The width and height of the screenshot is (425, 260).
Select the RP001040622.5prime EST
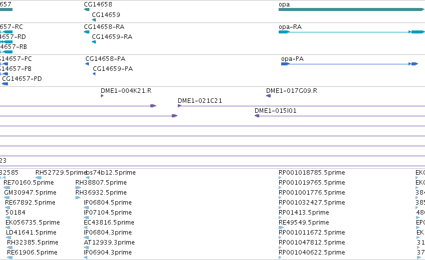pos(312,253)
